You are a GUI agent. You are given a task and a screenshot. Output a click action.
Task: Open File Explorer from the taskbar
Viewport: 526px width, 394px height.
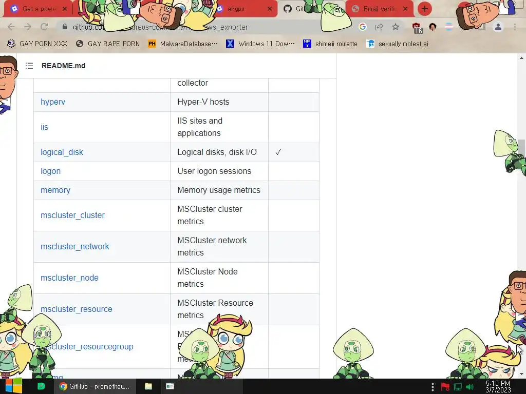(x=148, y=386)
